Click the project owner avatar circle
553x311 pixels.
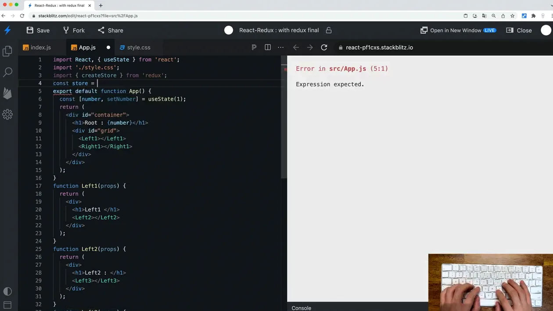pos(229,30)
